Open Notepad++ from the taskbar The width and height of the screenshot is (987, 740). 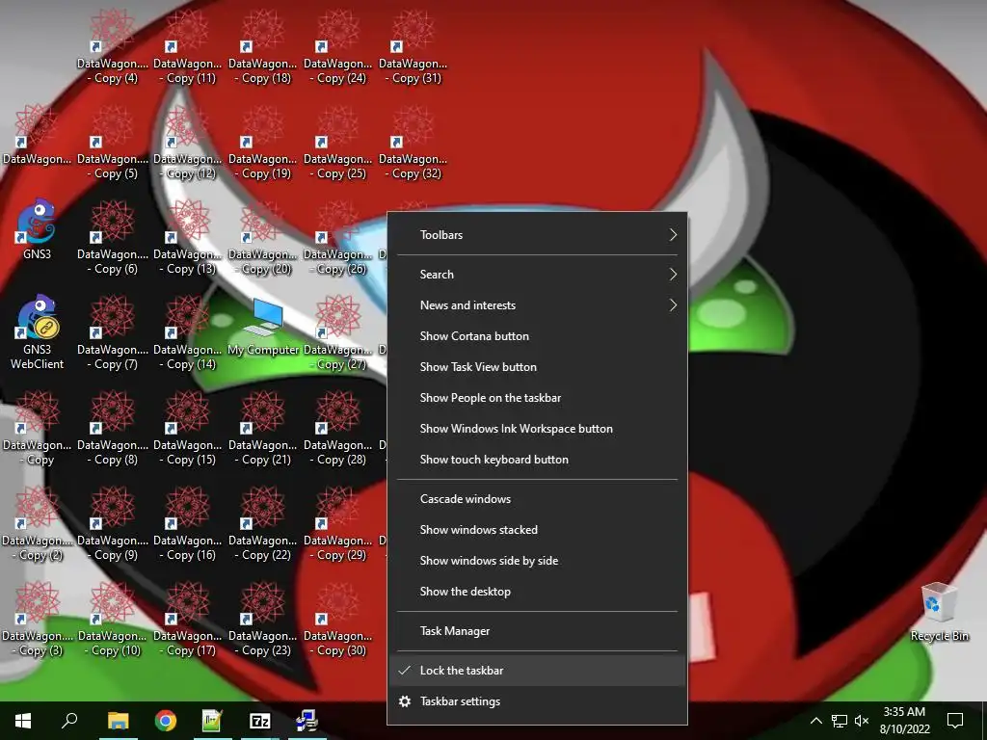[x=212, y=721]
